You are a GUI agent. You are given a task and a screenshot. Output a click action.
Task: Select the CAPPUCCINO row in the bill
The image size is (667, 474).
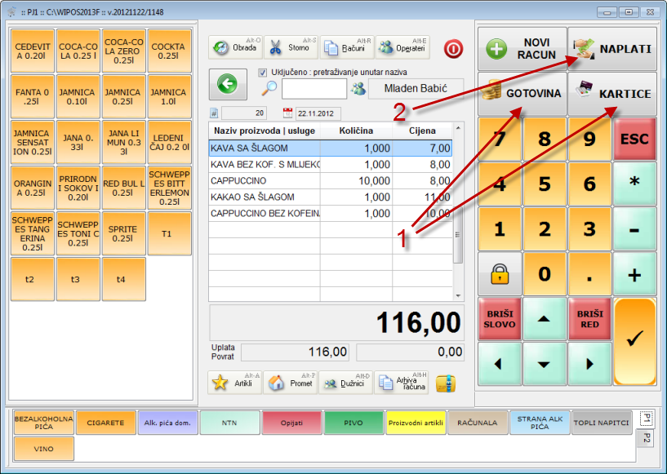pyautogui.click(x=265, y=180)
